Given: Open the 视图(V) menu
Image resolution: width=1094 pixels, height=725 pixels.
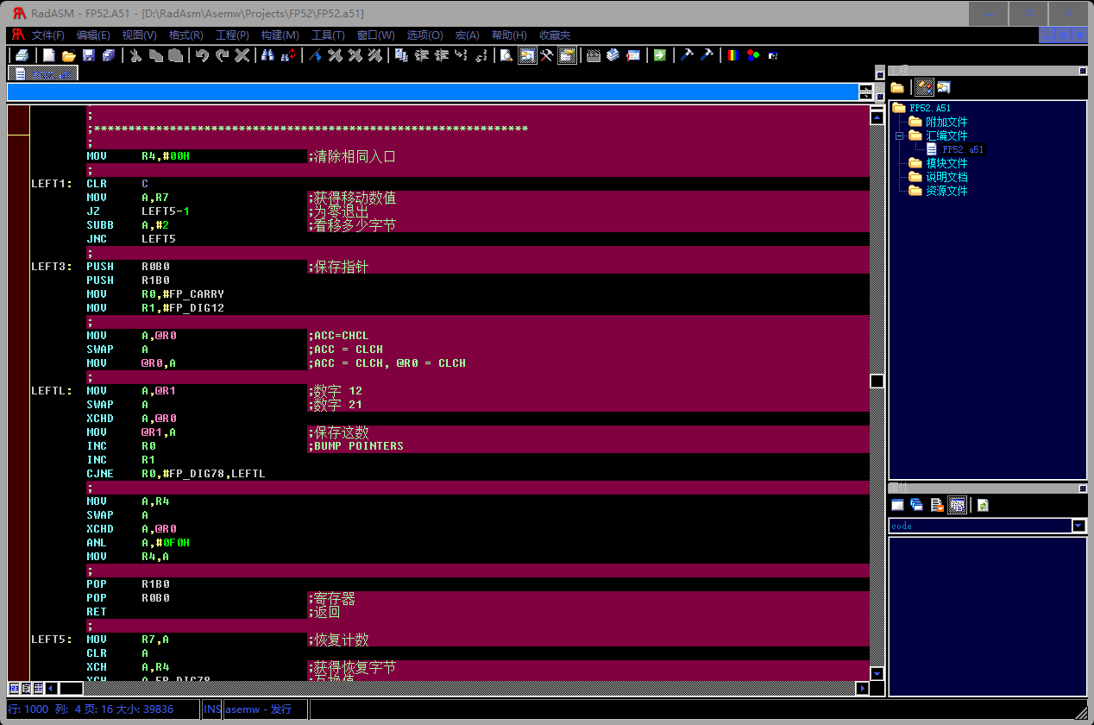Looking at the screenshot, I should click(x=139, y=35).
